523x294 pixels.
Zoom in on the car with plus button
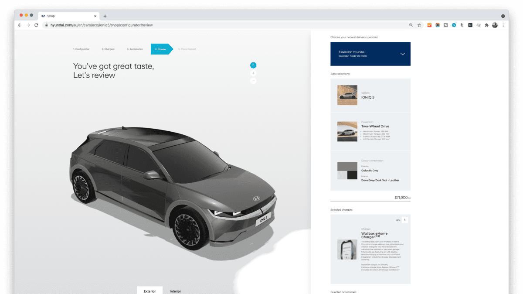[253, 73]
